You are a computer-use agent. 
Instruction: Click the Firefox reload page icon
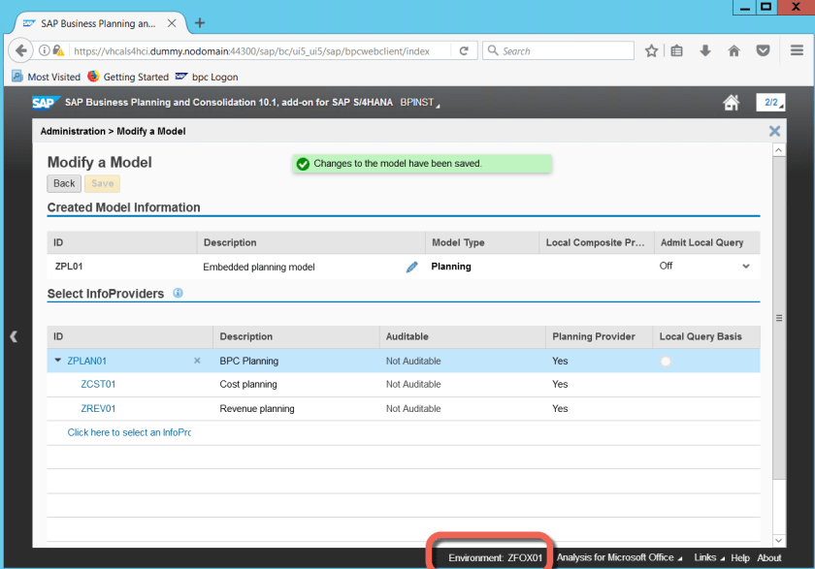(464, 50)
